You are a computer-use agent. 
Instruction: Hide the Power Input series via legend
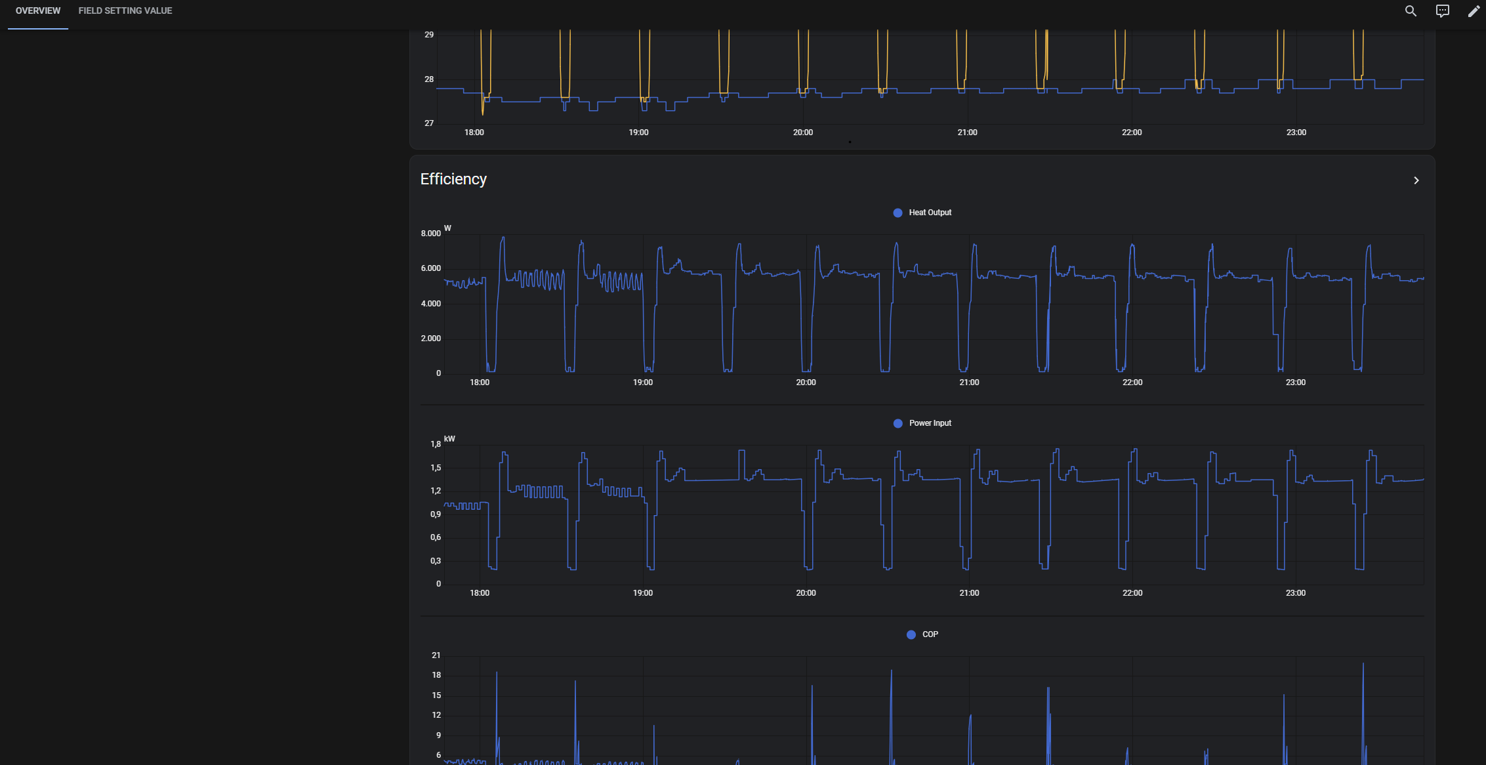(930, 423)
